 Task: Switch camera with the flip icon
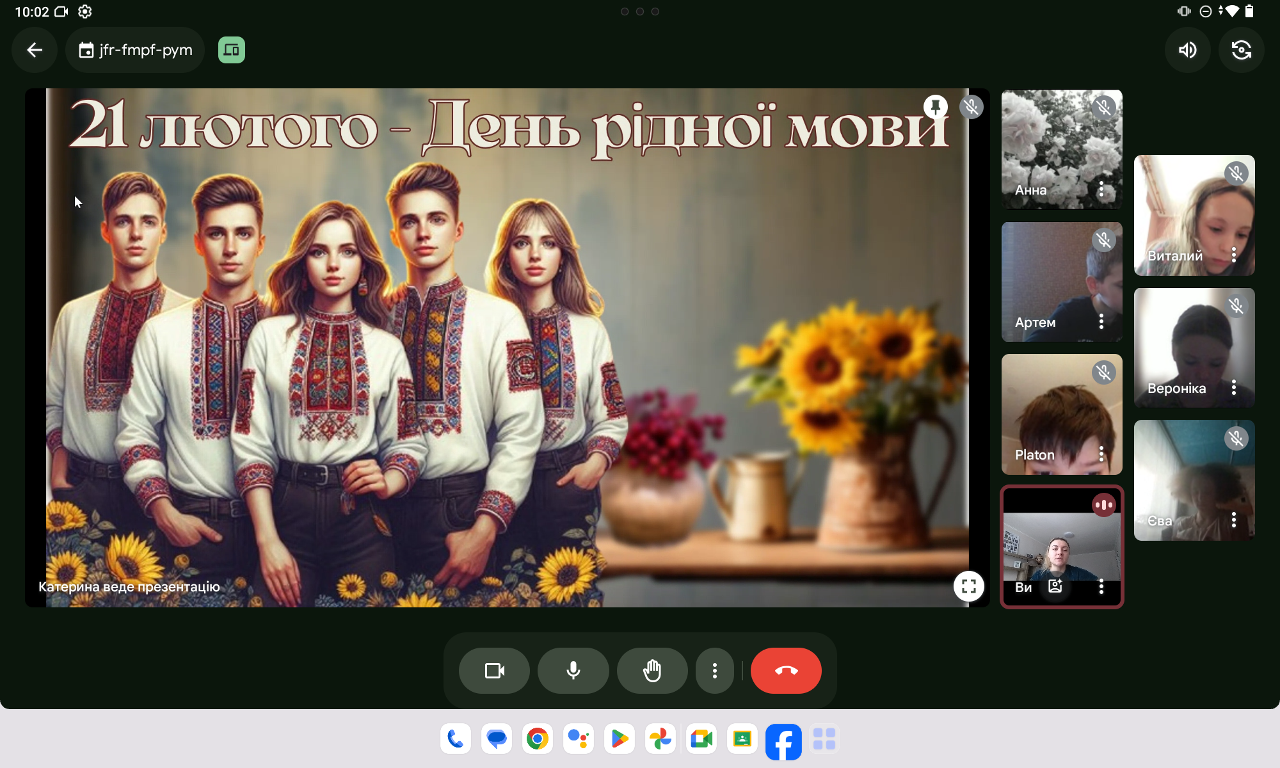(x=1241, y=50)
